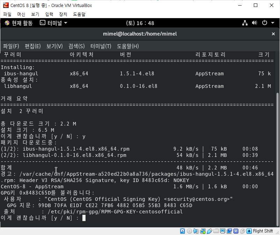The height and width of the screenshot is (235, 280).
Task: Open VirtualBox 도움말 menu
Action: click(x=79, y=14)
